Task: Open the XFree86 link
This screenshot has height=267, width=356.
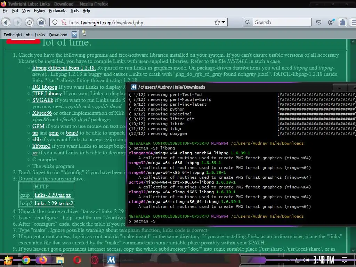Action: pyautogui.click(x=42, y=113)
